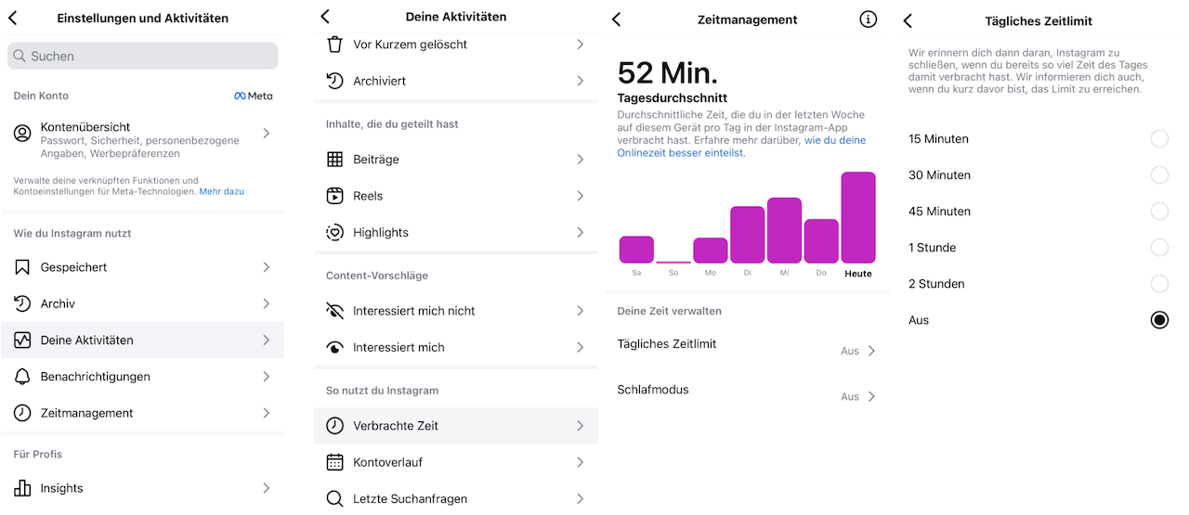The image size is (1189, 515).
Task: Follow the Mehr dazu link
Action: [x=221, y=191]
